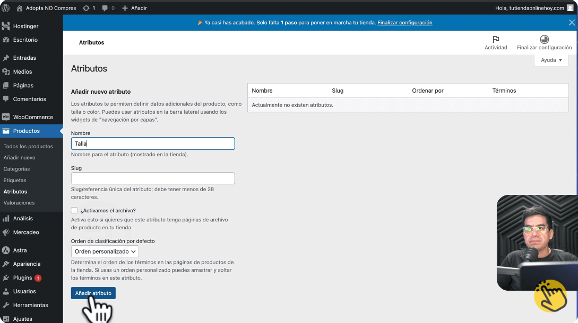
Task: Click the Páginas pages icon
Action: point(6,85)
